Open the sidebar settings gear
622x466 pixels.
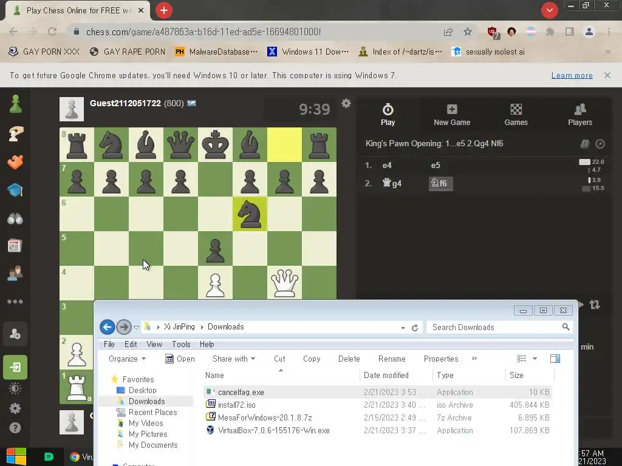tap(15, 408)
